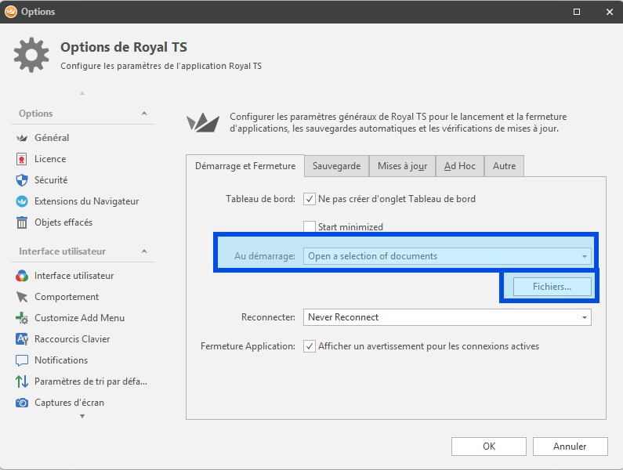Switch to the Démarrage et Fermeture tab
The height and width of the screenshot is (470, 623).
point(245,166)
